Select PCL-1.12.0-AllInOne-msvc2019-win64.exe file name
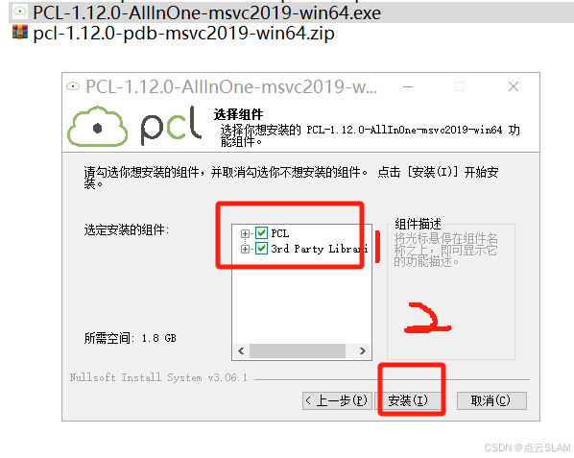This screenshot has width=574, height=458. [206, 12]
